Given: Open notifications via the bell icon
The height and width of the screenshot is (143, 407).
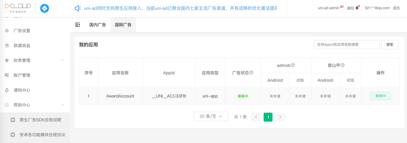Looking at the screenshot, I should (x=357, y=8).
